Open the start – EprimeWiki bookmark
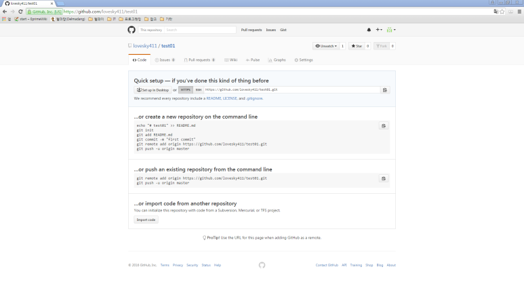Image resolution: width=524 pixels, height=284 pixels. coord(31,19)
